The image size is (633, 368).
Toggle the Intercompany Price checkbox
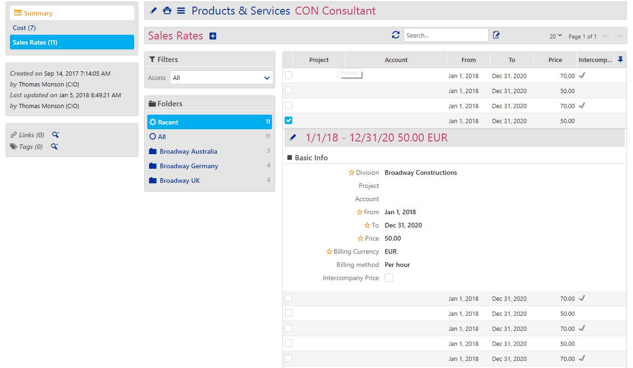pyautogui.click(x=389, y=278)
